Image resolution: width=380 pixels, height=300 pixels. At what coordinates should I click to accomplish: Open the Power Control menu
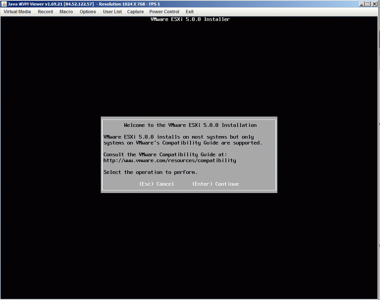164,12
